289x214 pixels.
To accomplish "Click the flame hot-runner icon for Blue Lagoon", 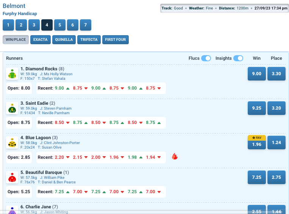I will [175, 157].
